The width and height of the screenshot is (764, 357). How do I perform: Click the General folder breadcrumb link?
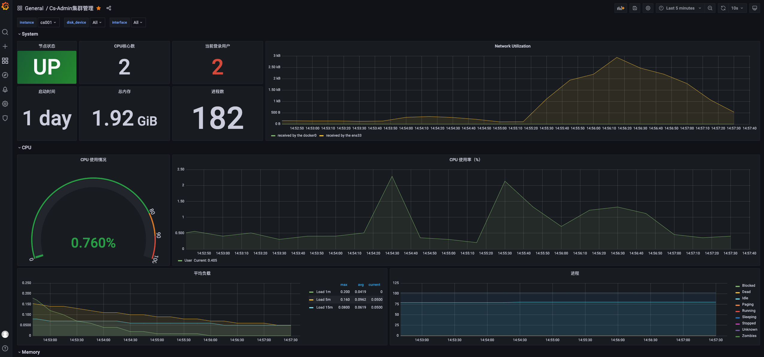pos(34,8)
